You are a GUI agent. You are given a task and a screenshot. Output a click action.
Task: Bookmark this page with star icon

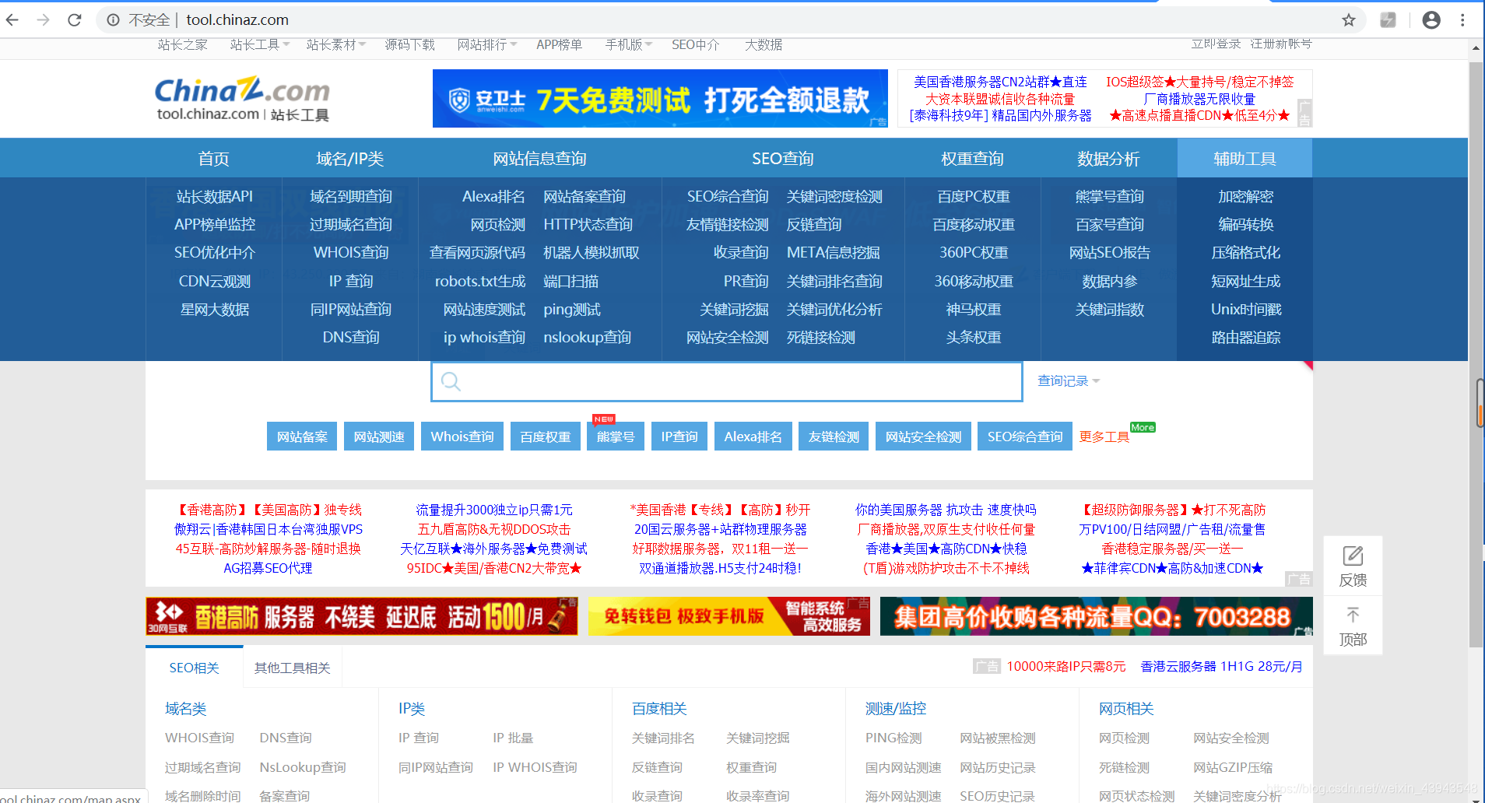point(1349,20)
